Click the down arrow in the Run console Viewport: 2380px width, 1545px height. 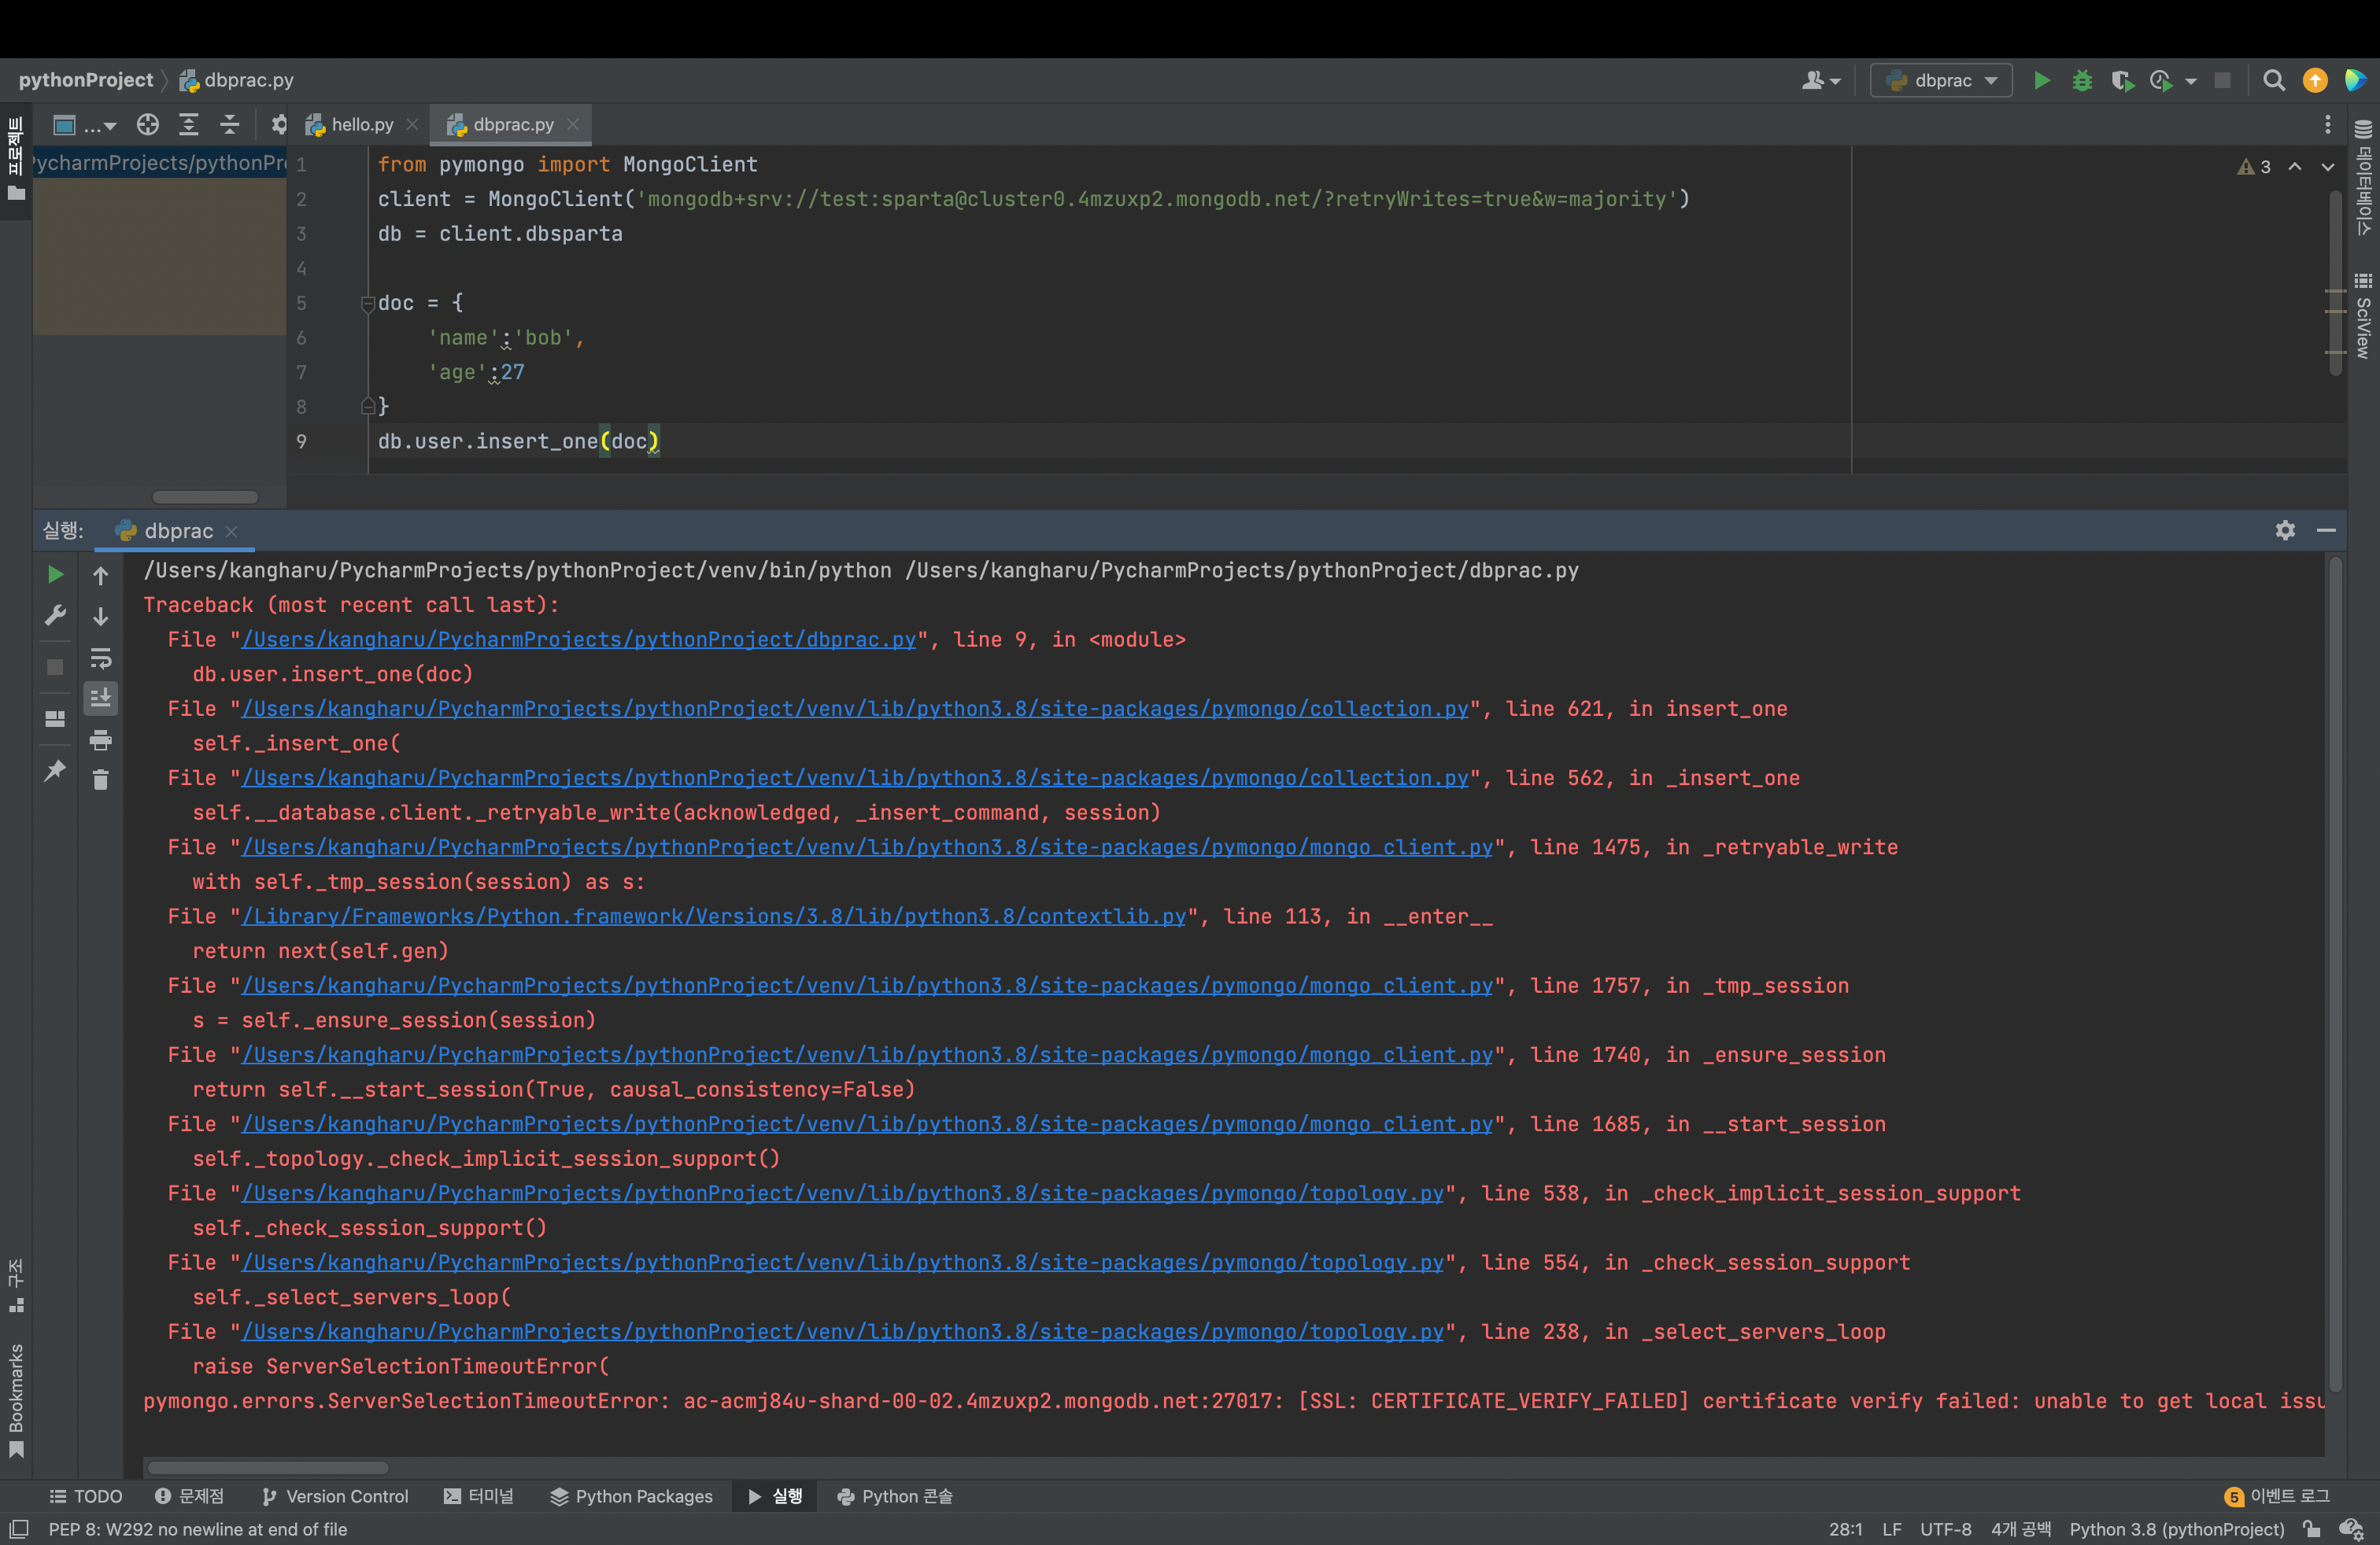(101, 617)
